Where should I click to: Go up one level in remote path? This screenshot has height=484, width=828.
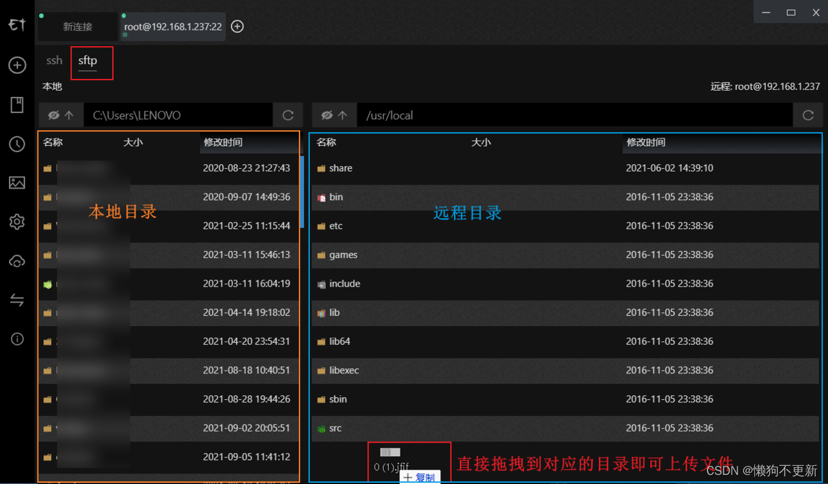click(342, 115)
